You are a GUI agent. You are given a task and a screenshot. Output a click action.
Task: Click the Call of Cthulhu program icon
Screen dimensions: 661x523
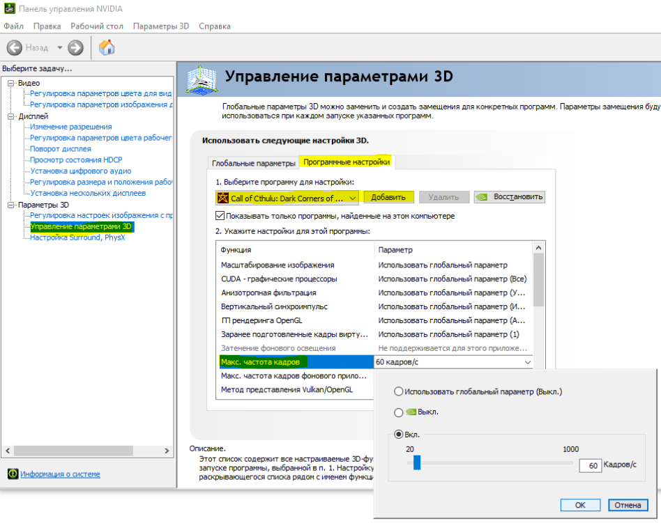coord(223,198)
